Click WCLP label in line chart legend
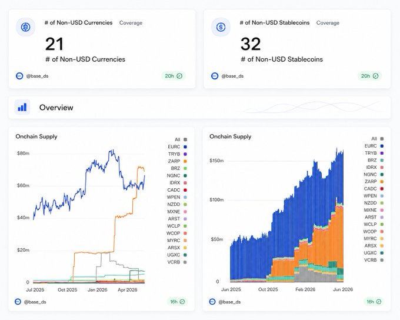Viewport: 400px width, 320px height. point(174,226)
